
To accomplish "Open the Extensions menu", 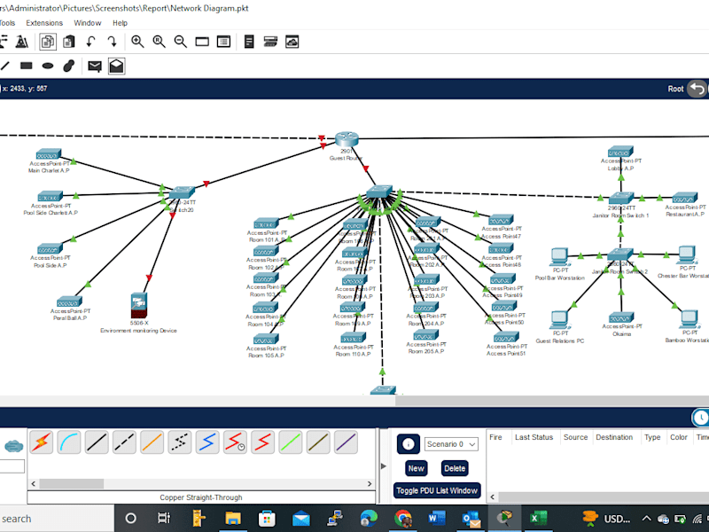I will pyautogui.click(x=44, y=23).
